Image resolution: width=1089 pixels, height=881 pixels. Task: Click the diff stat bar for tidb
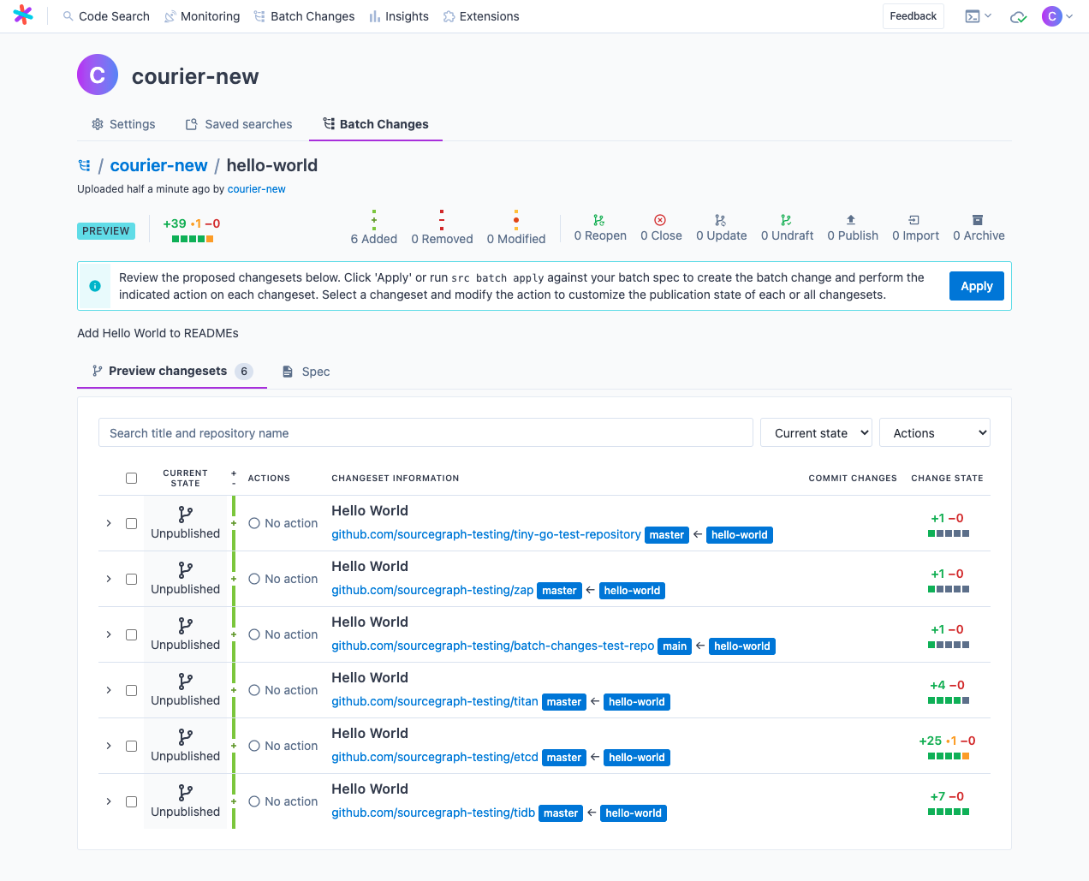948,812
